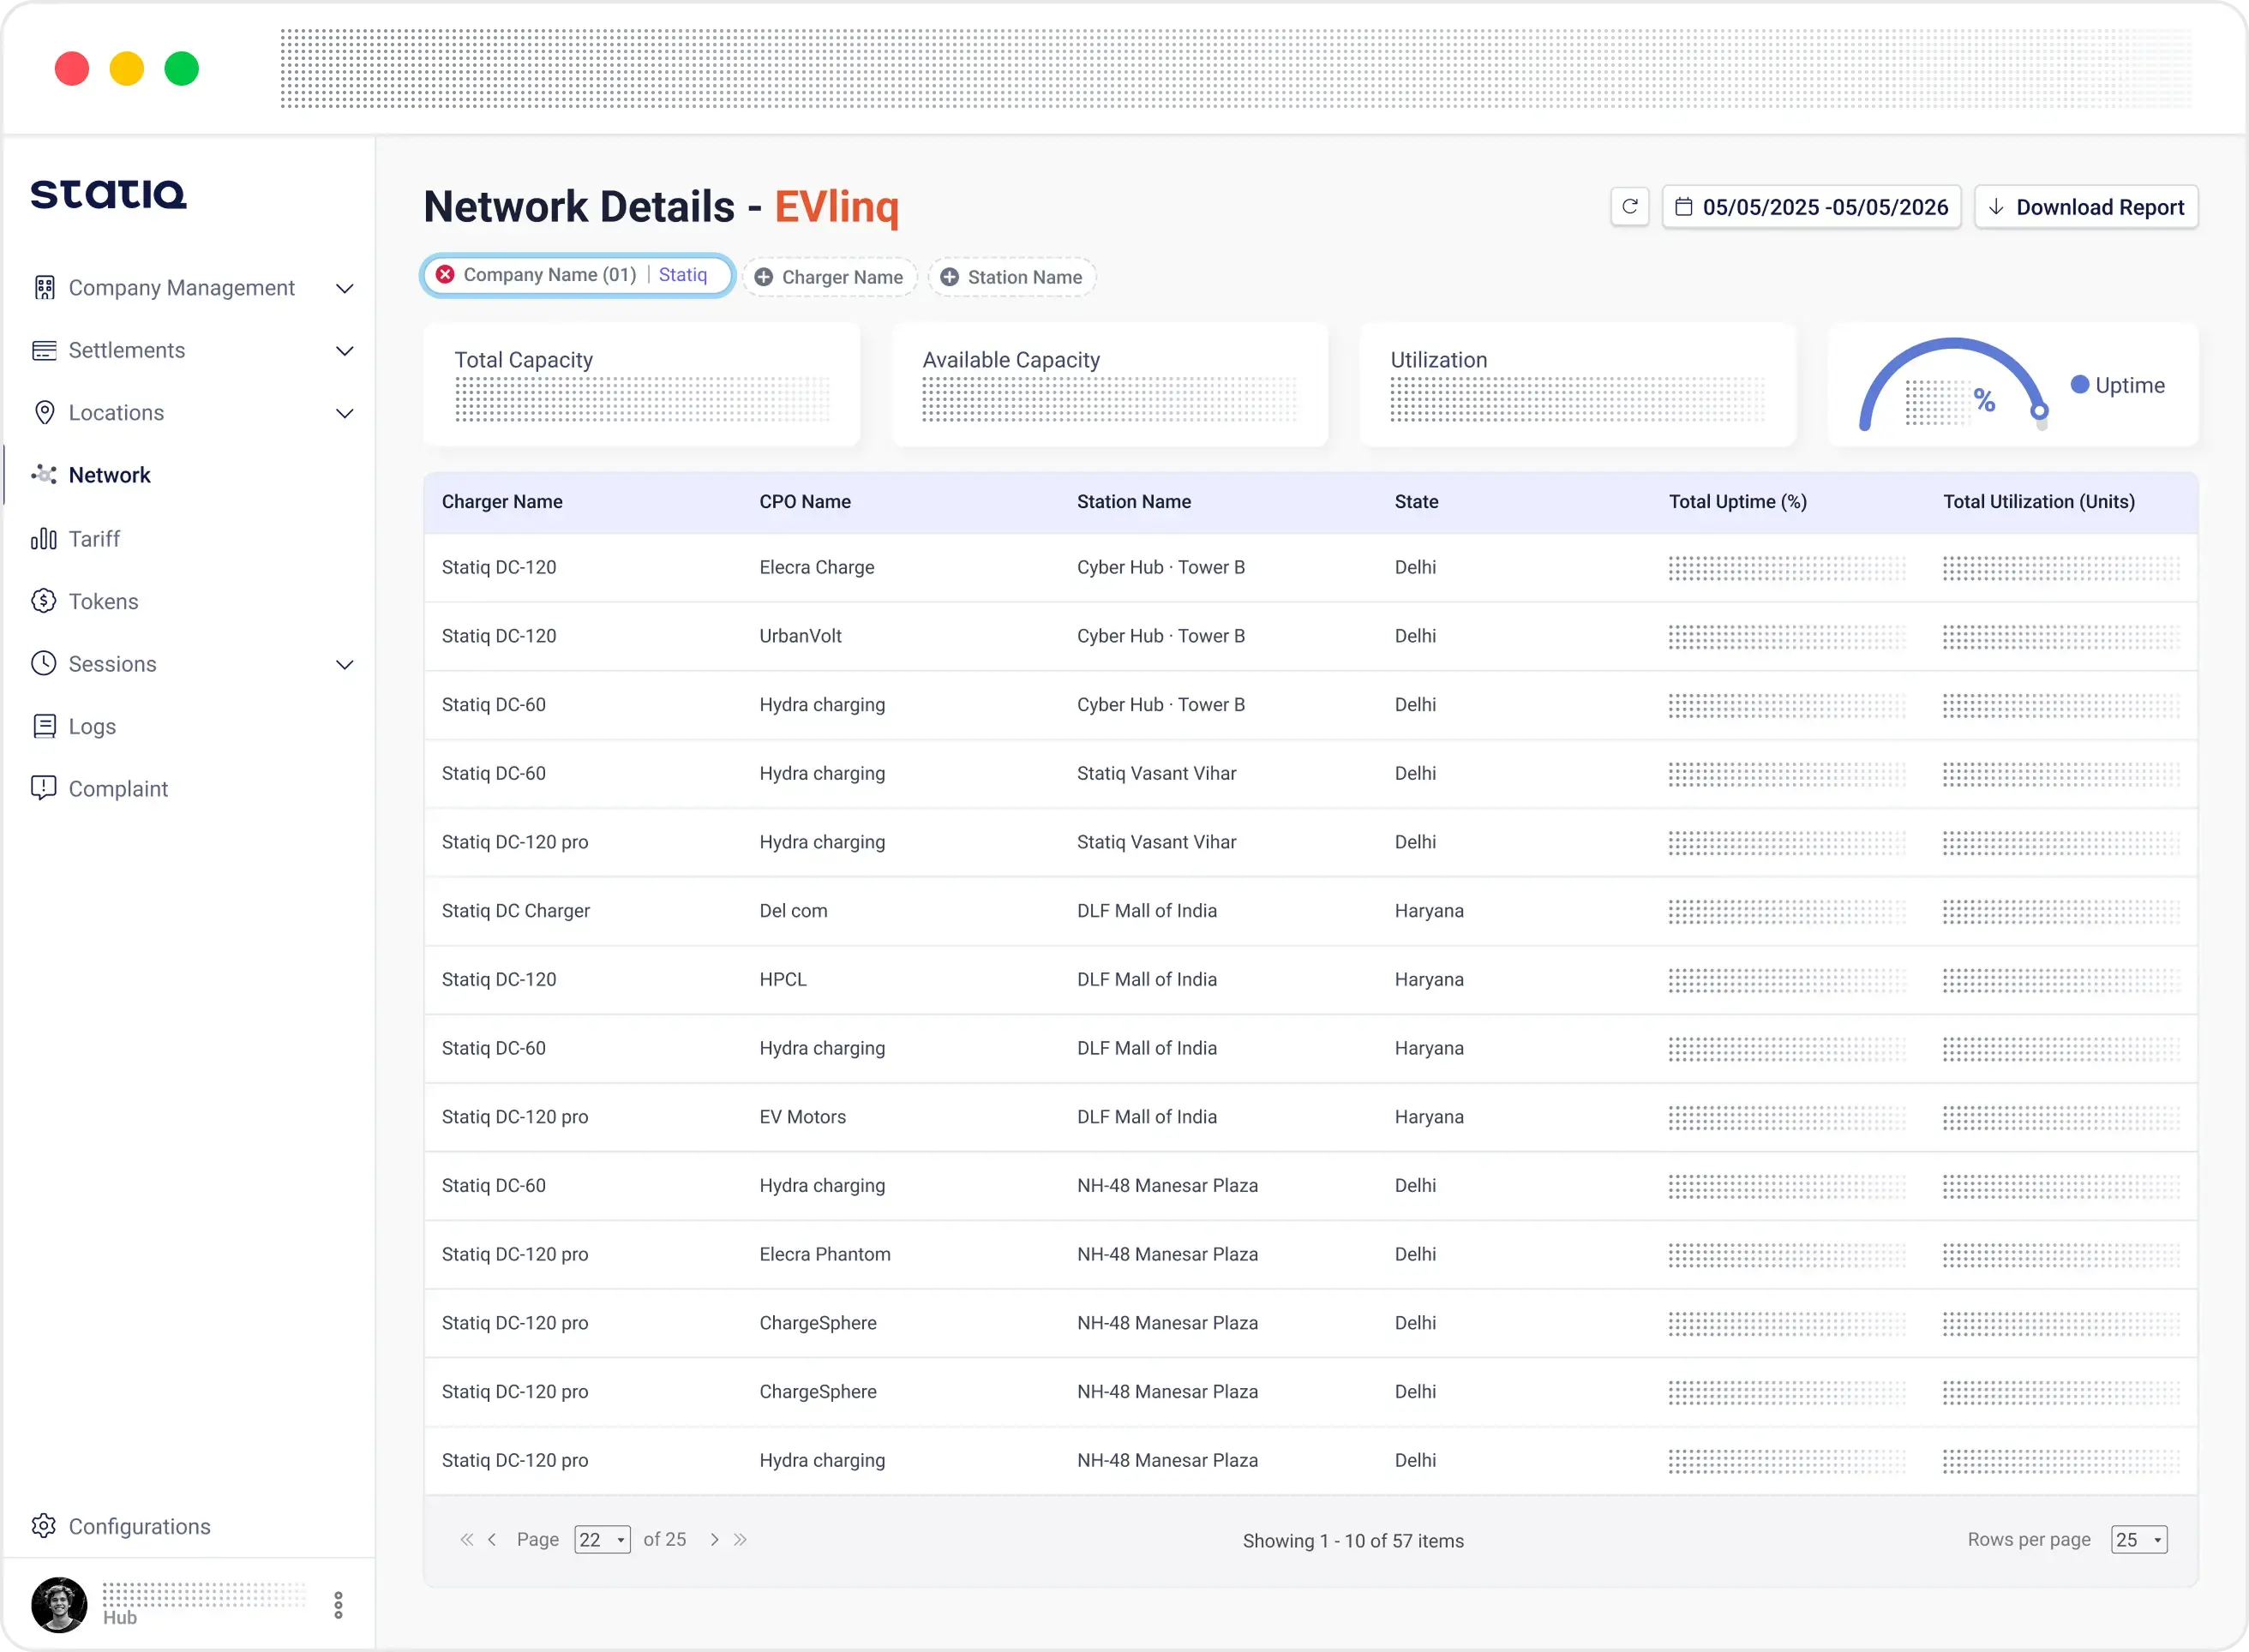Go to the first page with the double left arrow

(x=466, y=1540)
